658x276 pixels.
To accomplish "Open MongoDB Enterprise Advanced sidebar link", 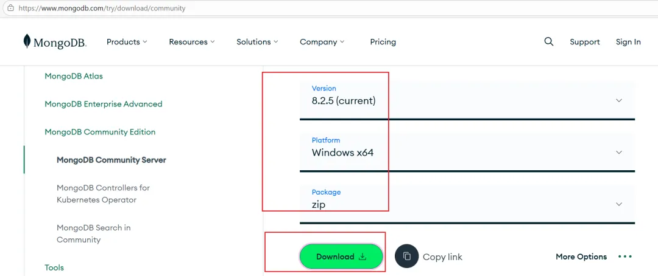I will (104, 104).
